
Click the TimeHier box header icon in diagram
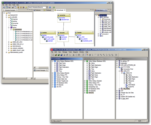coord(76,33)
